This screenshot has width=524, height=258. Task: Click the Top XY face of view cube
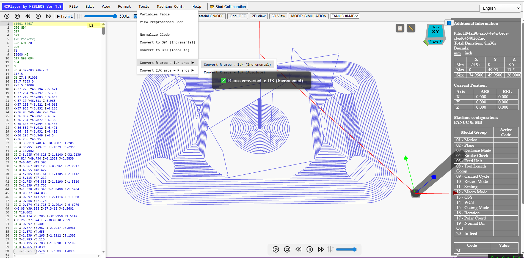coord(435,31)
